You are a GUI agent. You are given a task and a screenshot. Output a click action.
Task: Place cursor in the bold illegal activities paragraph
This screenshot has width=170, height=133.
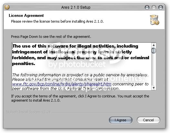click(x=80, y=55)
